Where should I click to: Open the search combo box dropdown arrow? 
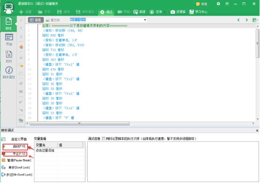click(x=145, y=20)
